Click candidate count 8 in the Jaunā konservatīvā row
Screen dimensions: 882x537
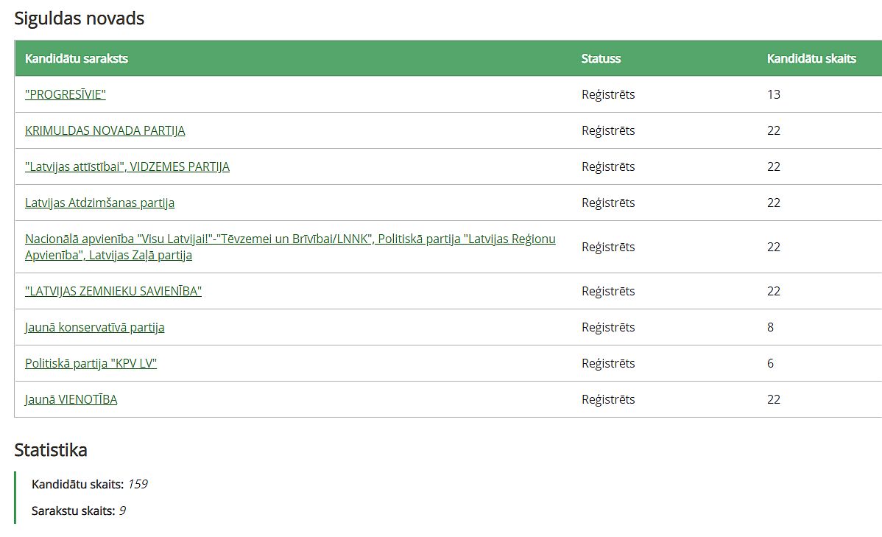coord(770,327)
